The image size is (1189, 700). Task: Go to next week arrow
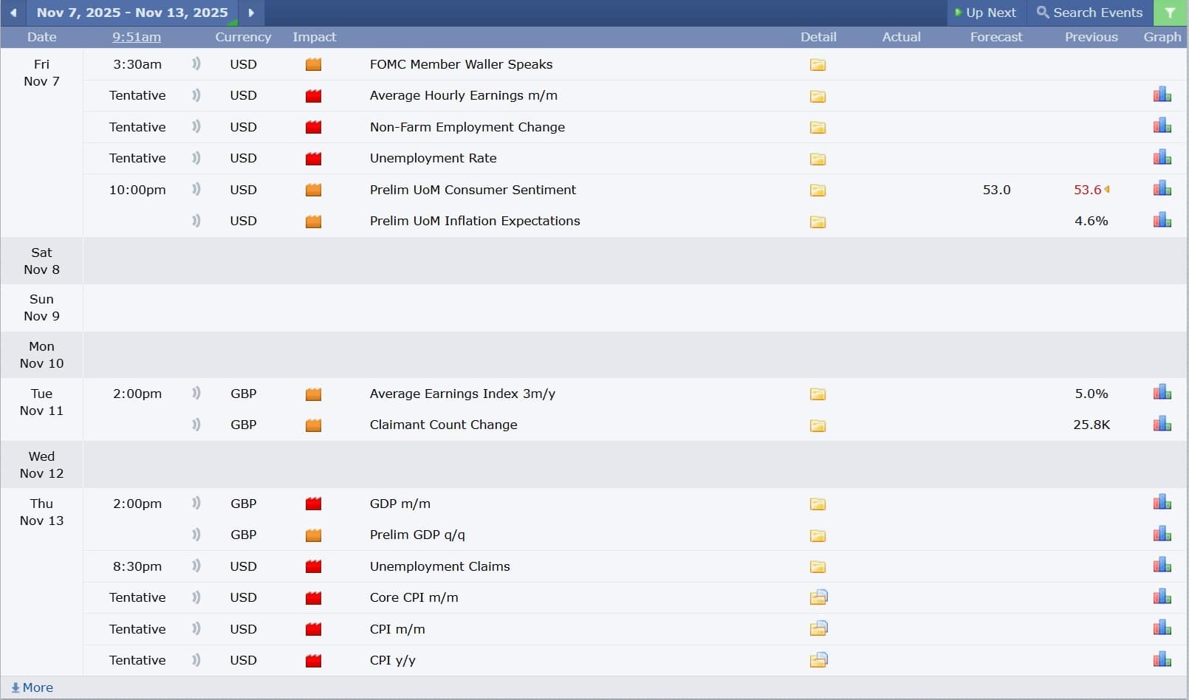tap(251, 13)
